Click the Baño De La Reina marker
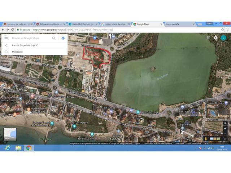Image resolution: width=231 pixels, height=173 pixels. pos(92,134)
